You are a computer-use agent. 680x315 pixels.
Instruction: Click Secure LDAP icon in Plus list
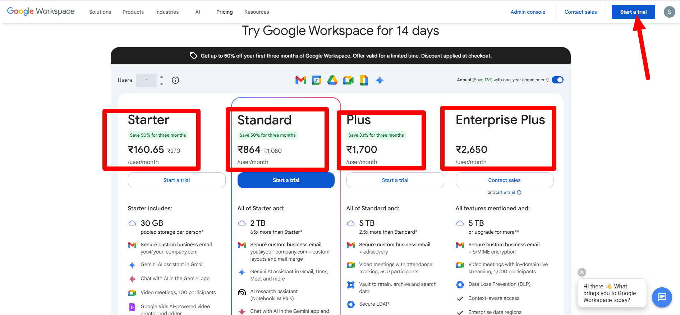351,304
